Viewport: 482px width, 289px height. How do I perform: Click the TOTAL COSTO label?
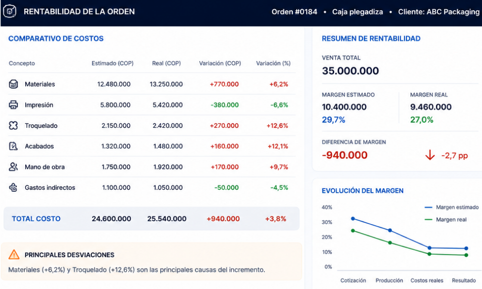pyautogui.click(x=36, y=219)
